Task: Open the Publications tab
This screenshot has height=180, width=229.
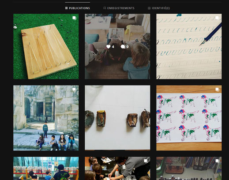Action: coord(78,8)
